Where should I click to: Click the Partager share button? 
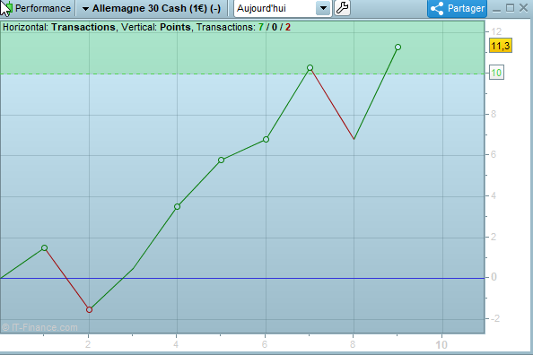[x=458, y=8]
